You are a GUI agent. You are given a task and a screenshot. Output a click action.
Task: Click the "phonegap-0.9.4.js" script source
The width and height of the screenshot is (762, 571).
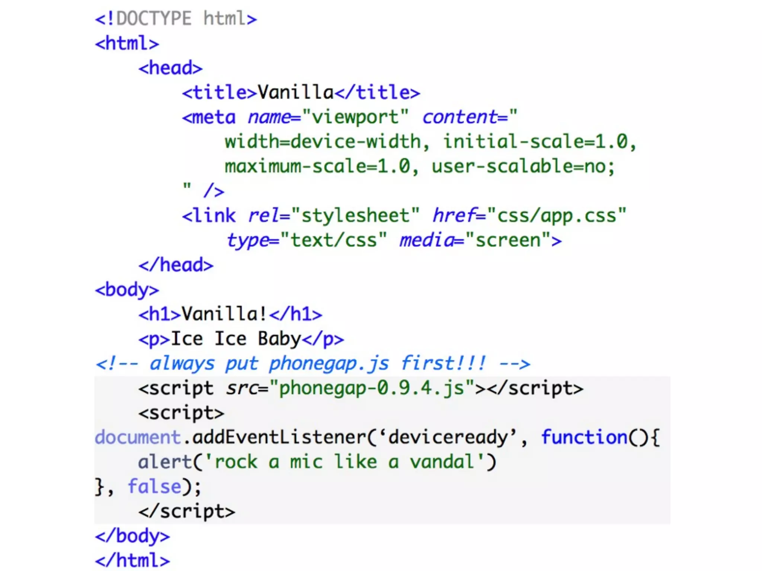372,388
